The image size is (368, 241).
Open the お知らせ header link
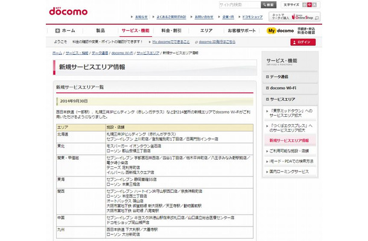(141, 17)
